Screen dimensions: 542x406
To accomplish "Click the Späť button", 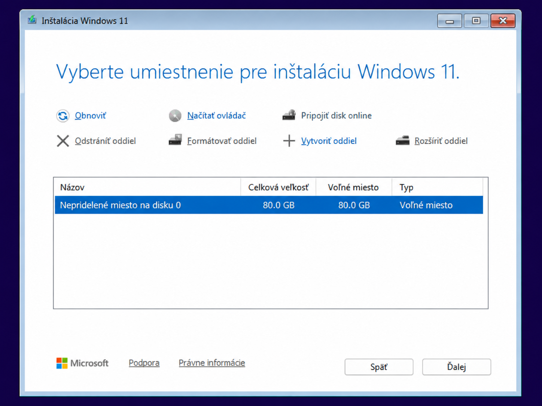I will pos(379,367).
